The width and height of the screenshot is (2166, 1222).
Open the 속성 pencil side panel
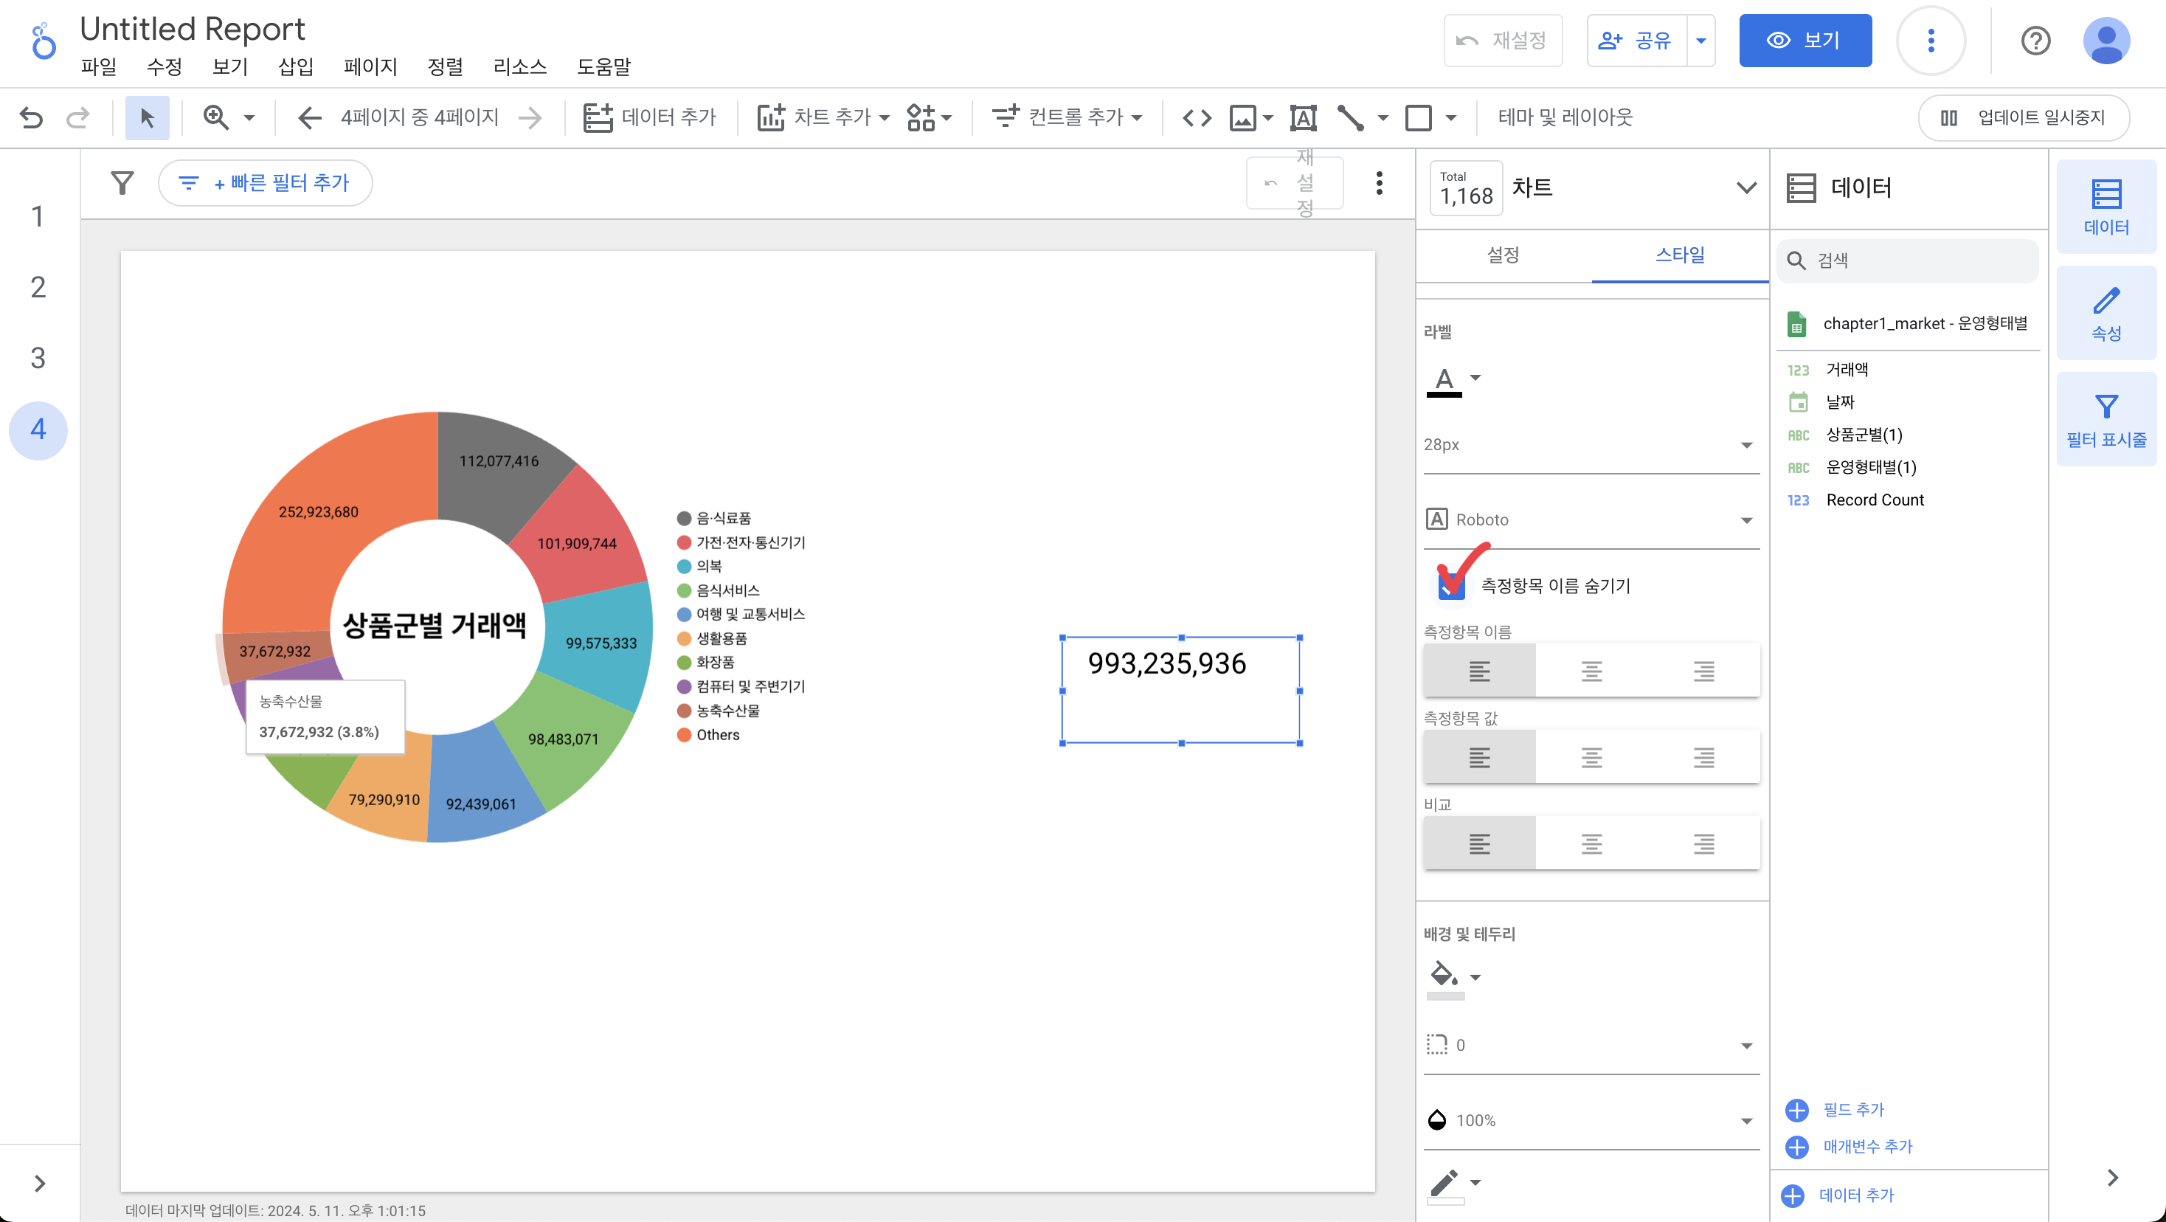point(2106,314)
